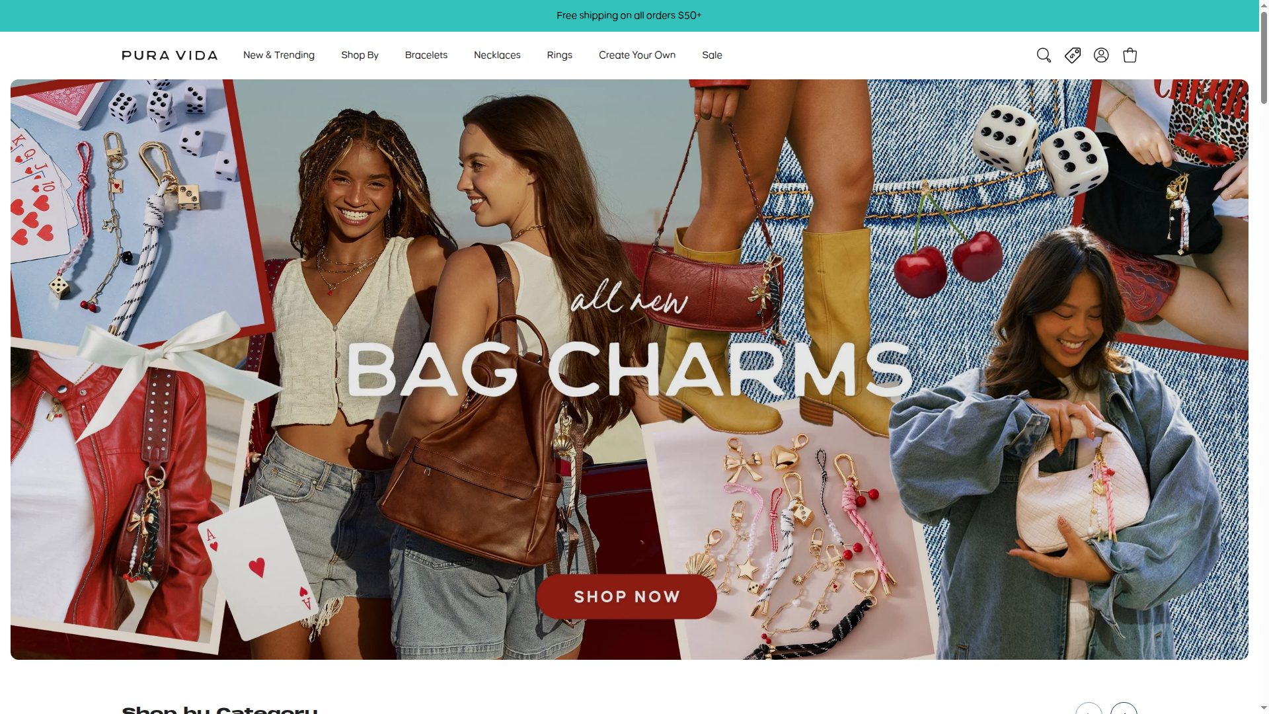The height and width of the screenshot is (714, 1269).
Task: Open the shopping bag cart icon
Action: [x=1130, y=56]
